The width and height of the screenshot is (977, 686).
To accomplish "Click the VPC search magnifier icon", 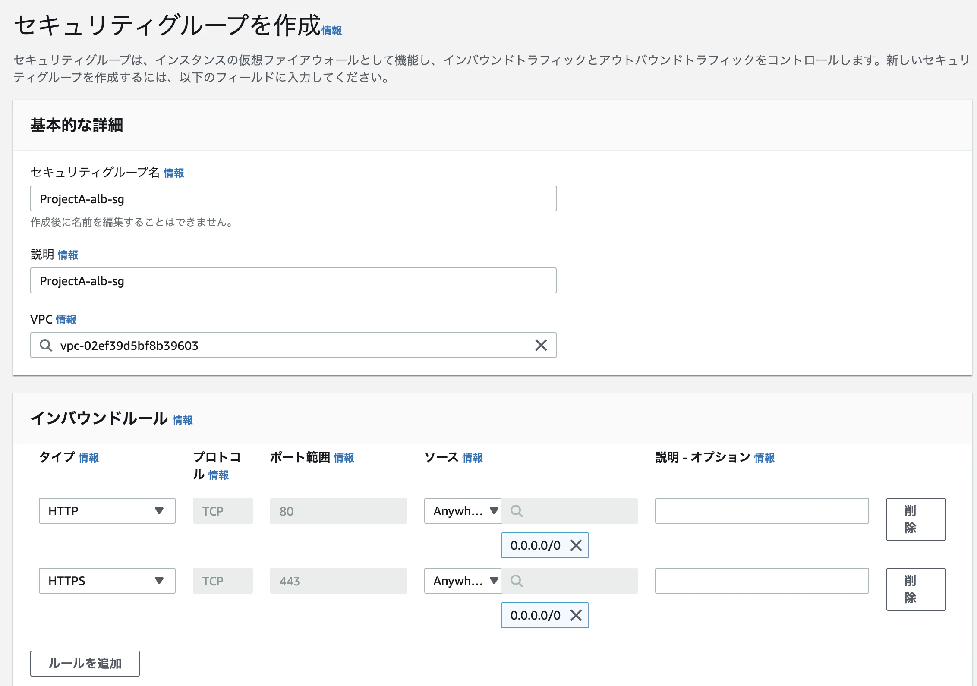I will pos(46,345).
